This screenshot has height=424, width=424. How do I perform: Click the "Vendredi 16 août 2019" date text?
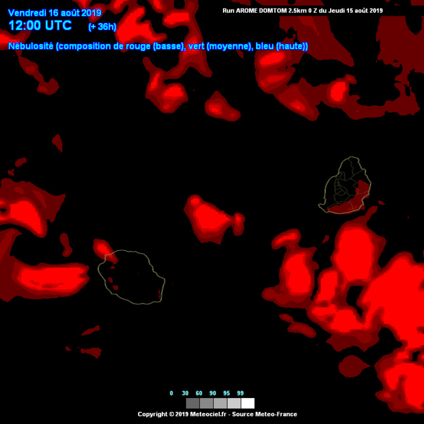click(x=55, y=13)
